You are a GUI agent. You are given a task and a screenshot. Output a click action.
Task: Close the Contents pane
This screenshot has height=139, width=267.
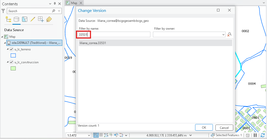60,4
